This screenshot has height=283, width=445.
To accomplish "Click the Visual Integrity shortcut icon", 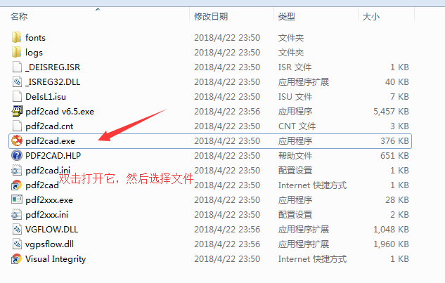I will (16, 258).
